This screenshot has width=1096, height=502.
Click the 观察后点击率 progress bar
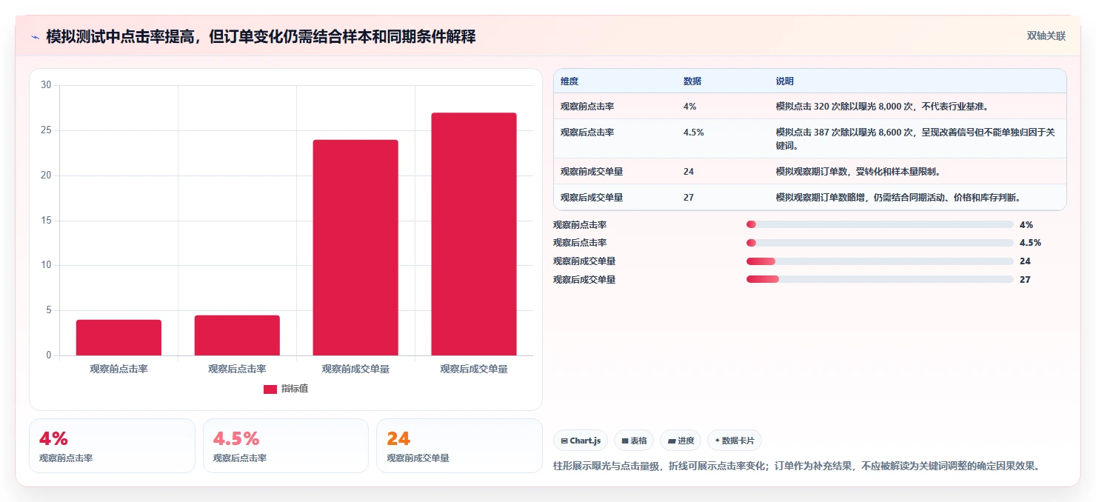tap(880, 243)
